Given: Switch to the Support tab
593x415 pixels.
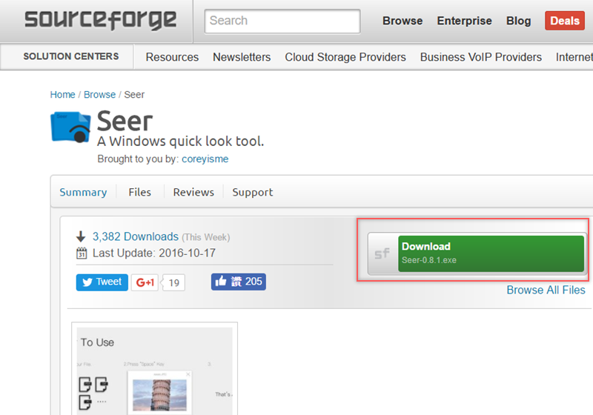Looking at the screenshot, I should [253, 192].
